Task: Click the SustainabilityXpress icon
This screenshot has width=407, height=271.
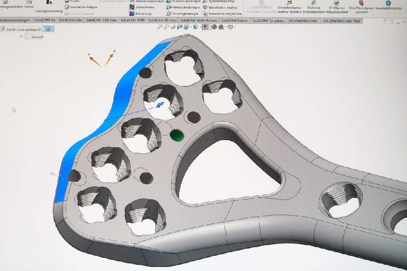Action: tap(388, 5)
